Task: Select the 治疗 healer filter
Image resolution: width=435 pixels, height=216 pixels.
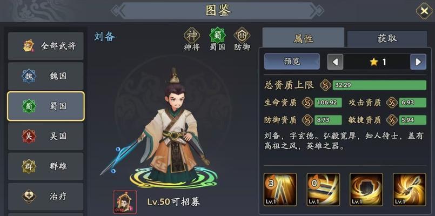Action: (46, 197)
